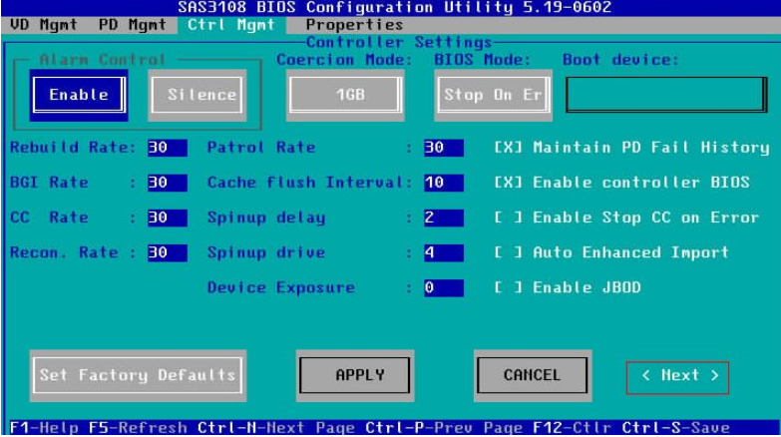
Task: Open the Coercion Mode 1GB selector
Action: [x=345, y=95]
